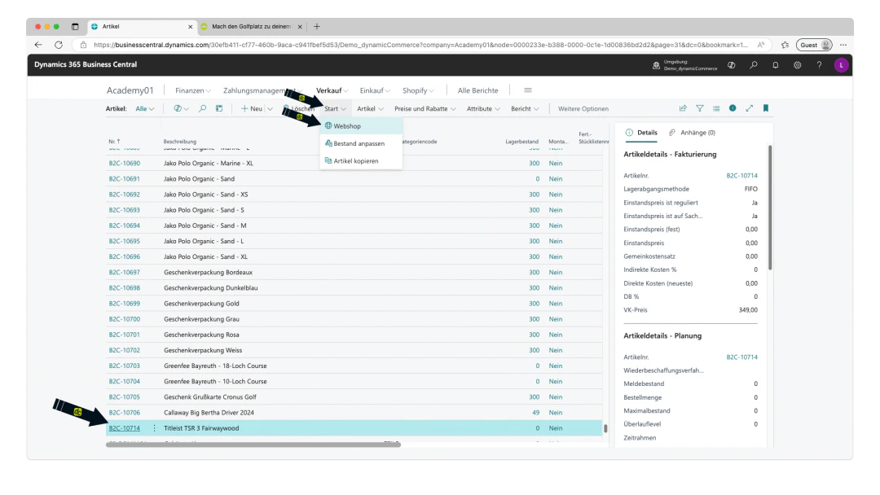880x495 pixels.
Task: Open the Attribute action dropdown
Action: coord(483,109)
